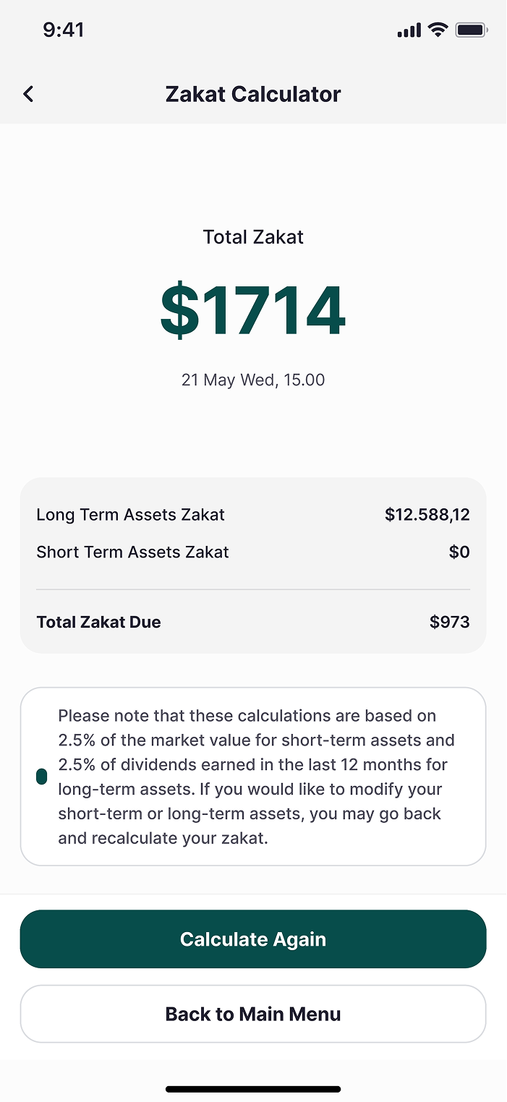Click Back to Main Menu

pyautogui.click(x=253, y=1014)
